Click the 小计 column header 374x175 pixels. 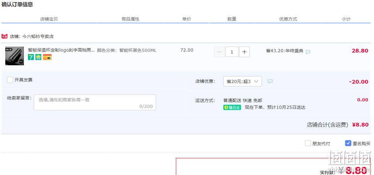pos(346,19)
